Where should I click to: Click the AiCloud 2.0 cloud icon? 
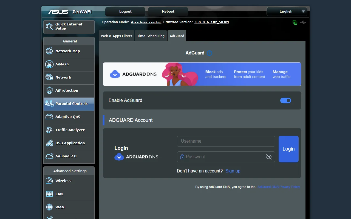tap(49, 156)
